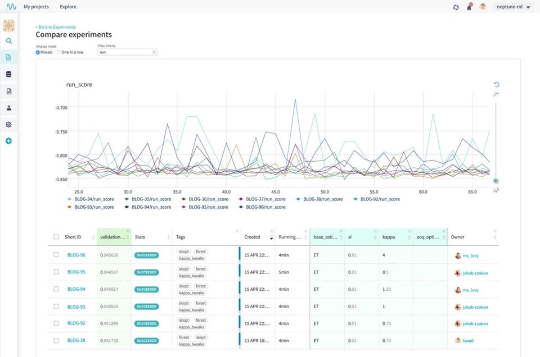Viewport: 540px width, 357px height.
Task: Sort by the Created column arrow
Action: pyautogui.click(x=271, y=237)
